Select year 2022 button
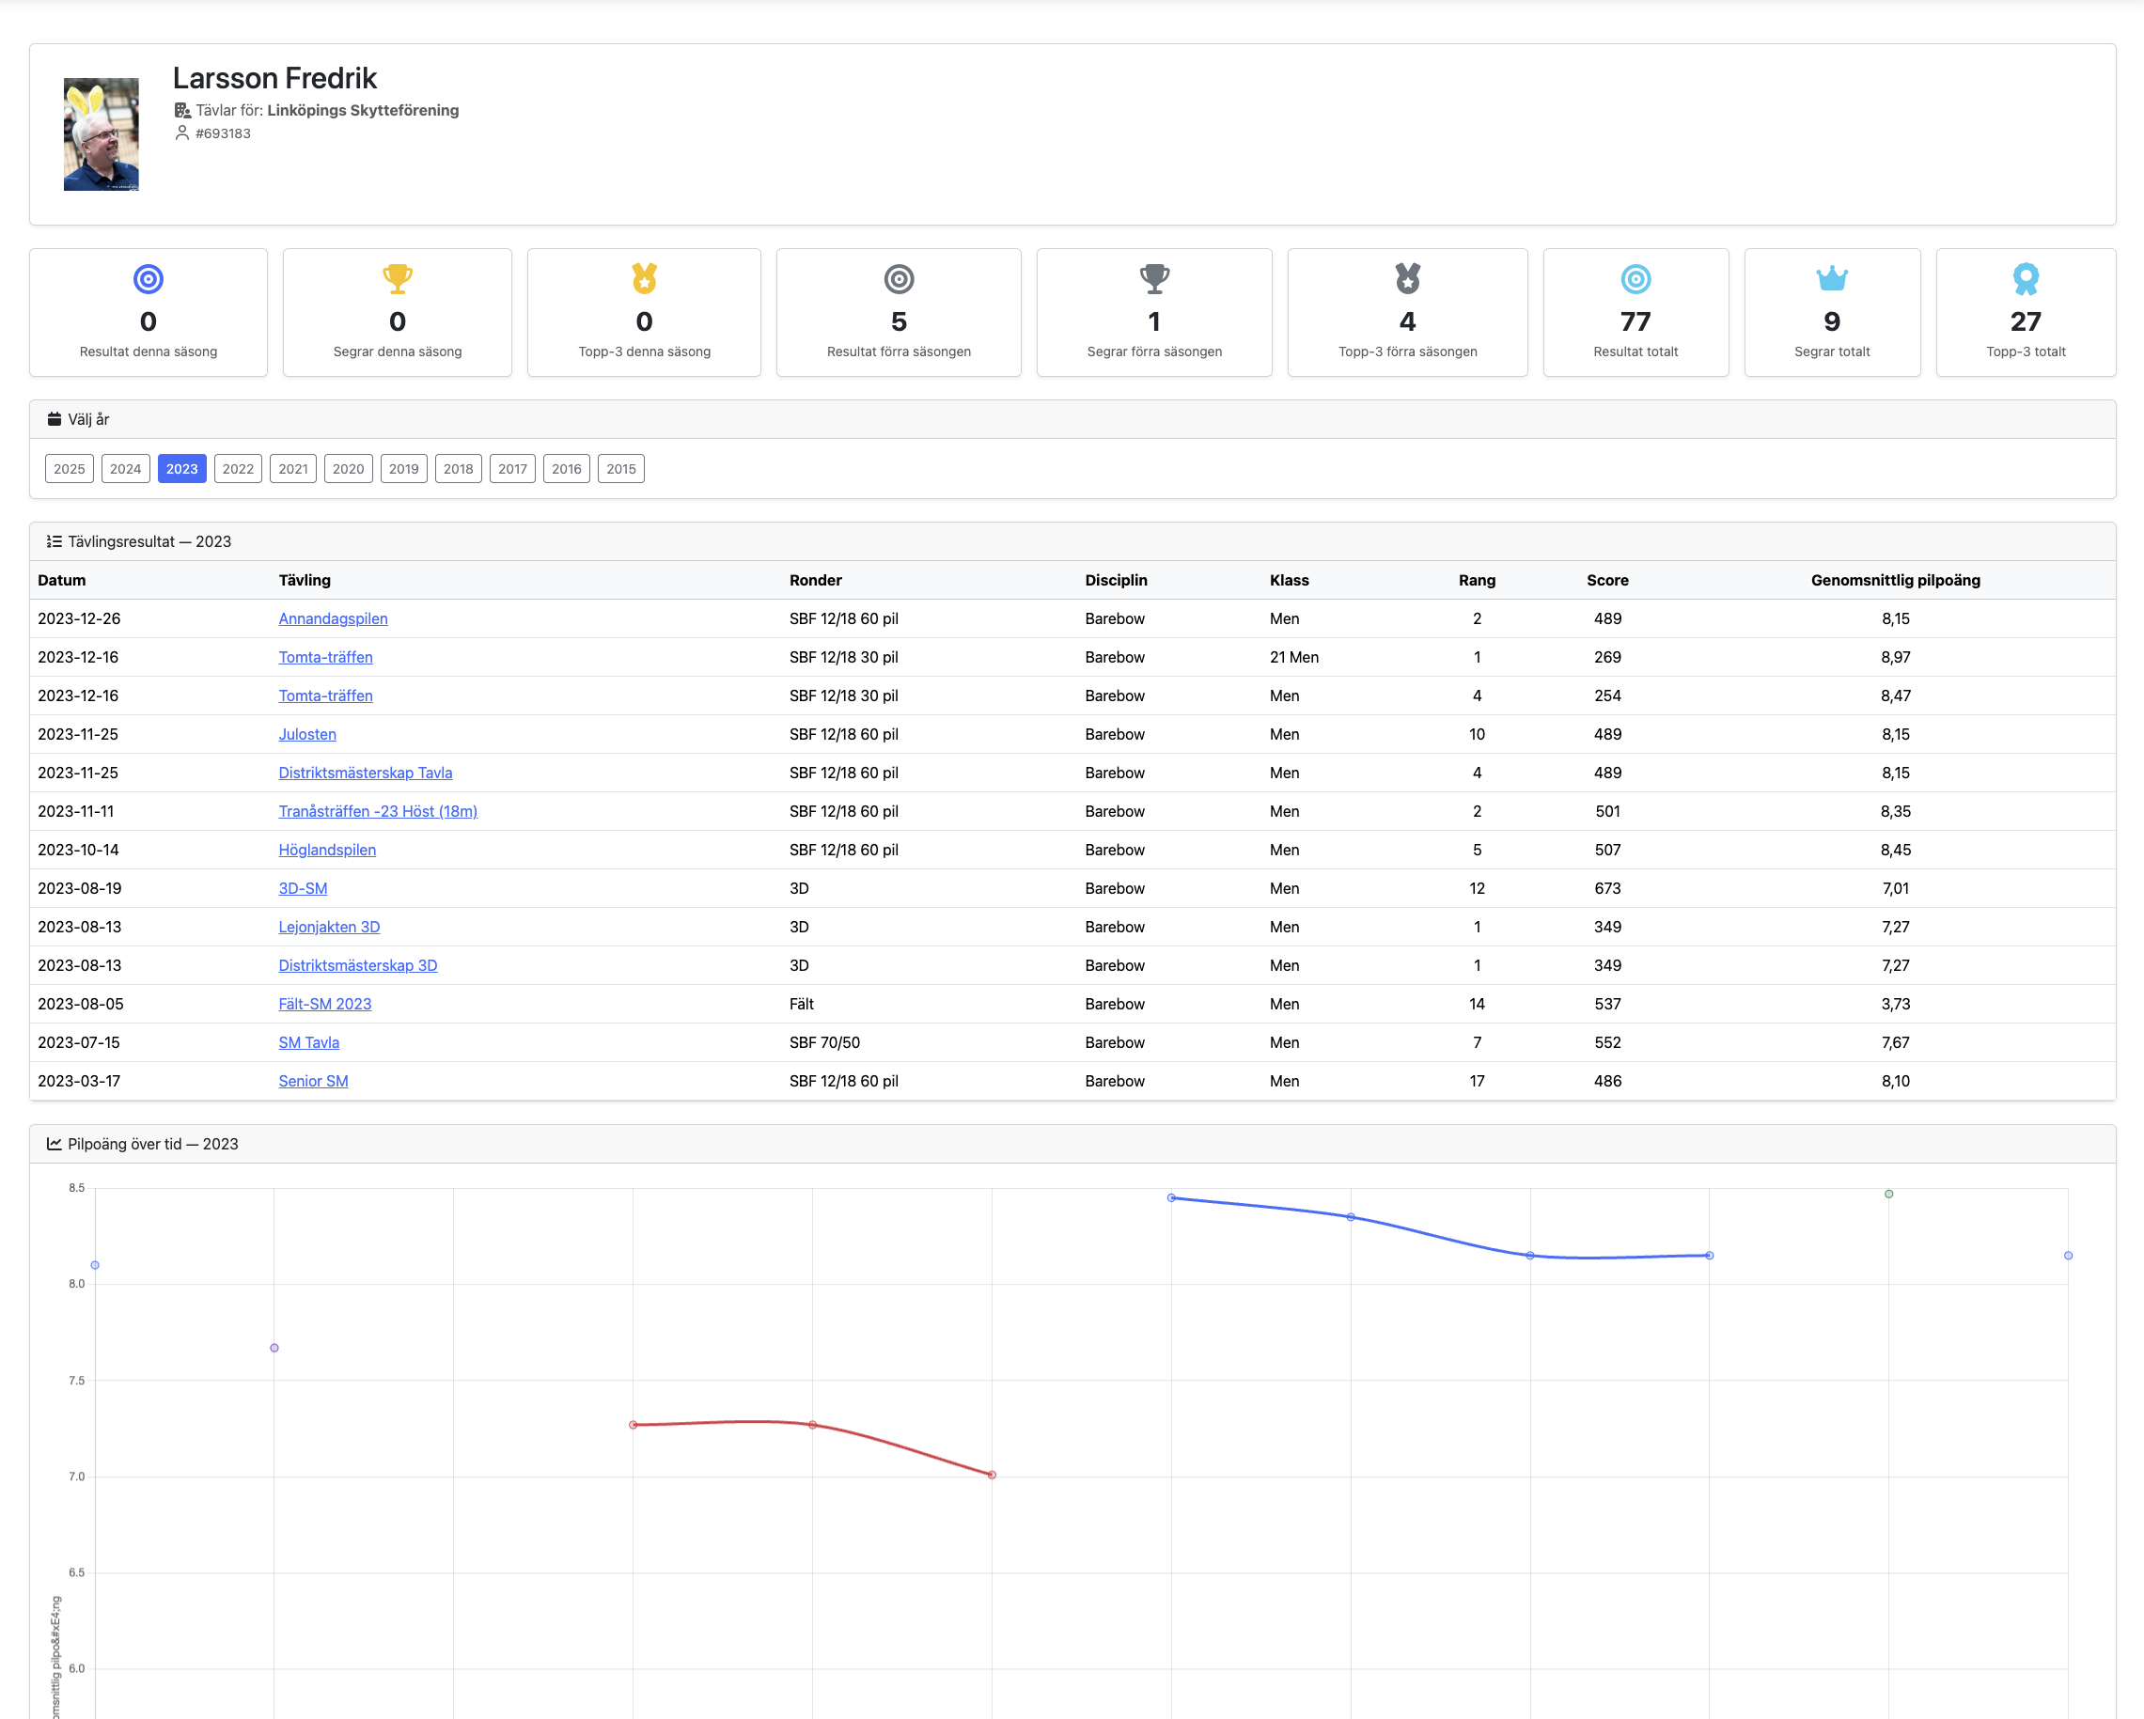Image resolution: width=2144 pixels, height=1719 pixels. [238, 469]
